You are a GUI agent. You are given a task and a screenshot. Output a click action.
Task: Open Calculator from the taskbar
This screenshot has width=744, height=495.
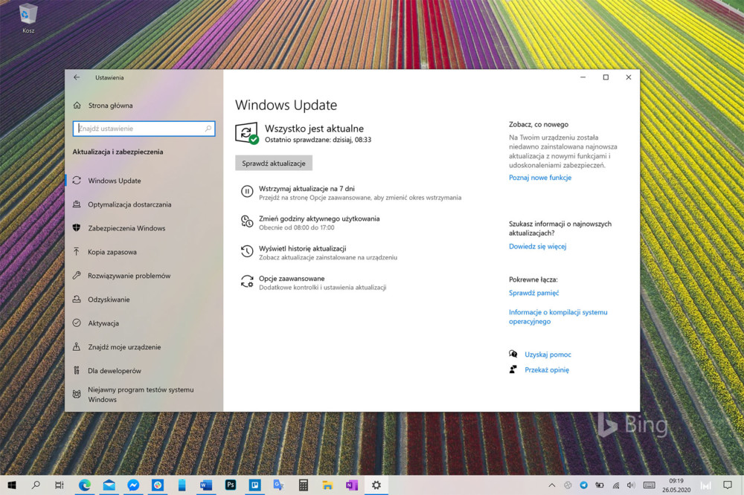pos(304,485)
